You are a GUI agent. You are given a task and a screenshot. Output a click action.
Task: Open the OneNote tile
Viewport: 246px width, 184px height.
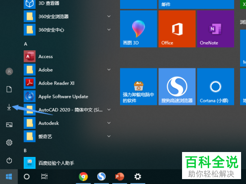[215, 29]
